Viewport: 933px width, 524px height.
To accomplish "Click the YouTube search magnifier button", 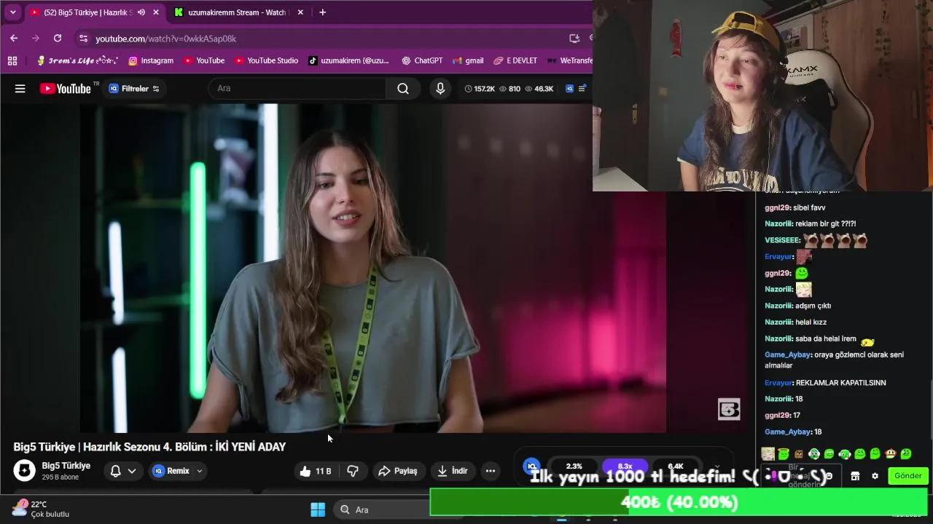I will (x=403, y=88).
